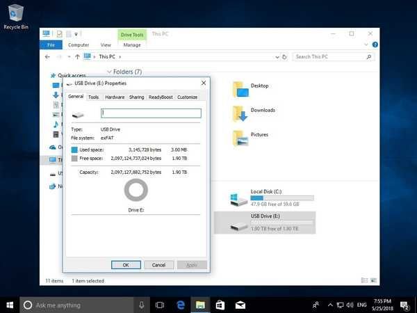
Task: Click the Ask me anything search box
Action: tap(77, 305)
